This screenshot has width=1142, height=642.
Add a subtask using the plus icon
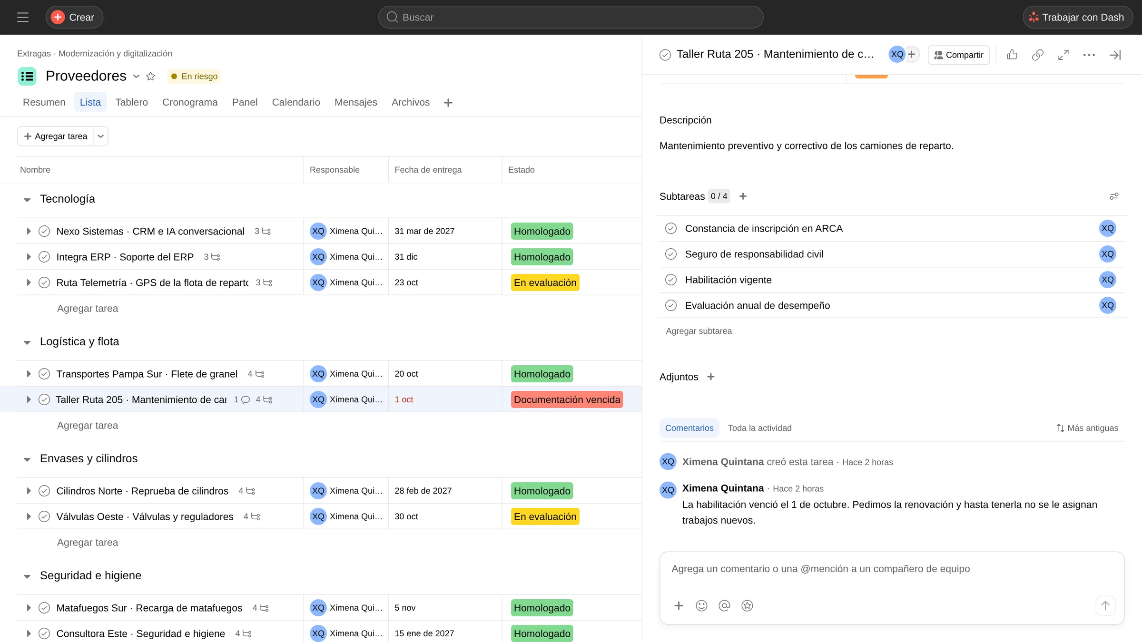[x=743, y=196]
